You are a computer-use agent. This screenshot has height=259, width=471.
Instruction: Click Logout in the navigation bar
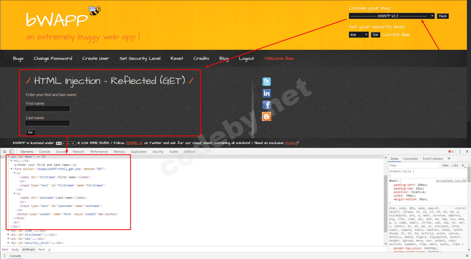(246, 58)
